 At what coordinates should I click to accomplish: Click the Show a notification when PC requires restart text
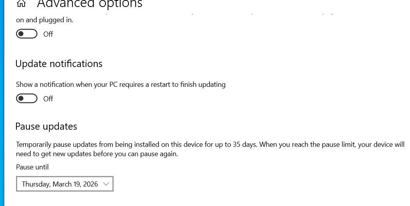(x=121, y=85)
